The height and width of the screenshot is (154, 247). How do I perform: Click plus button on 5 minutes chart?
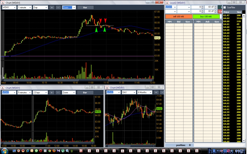click(51, 93)
